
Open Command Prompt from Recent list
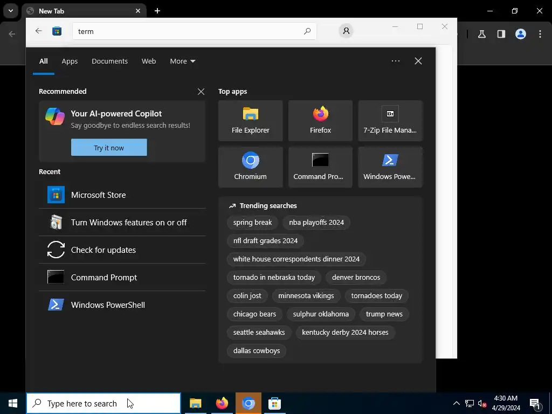122,277
